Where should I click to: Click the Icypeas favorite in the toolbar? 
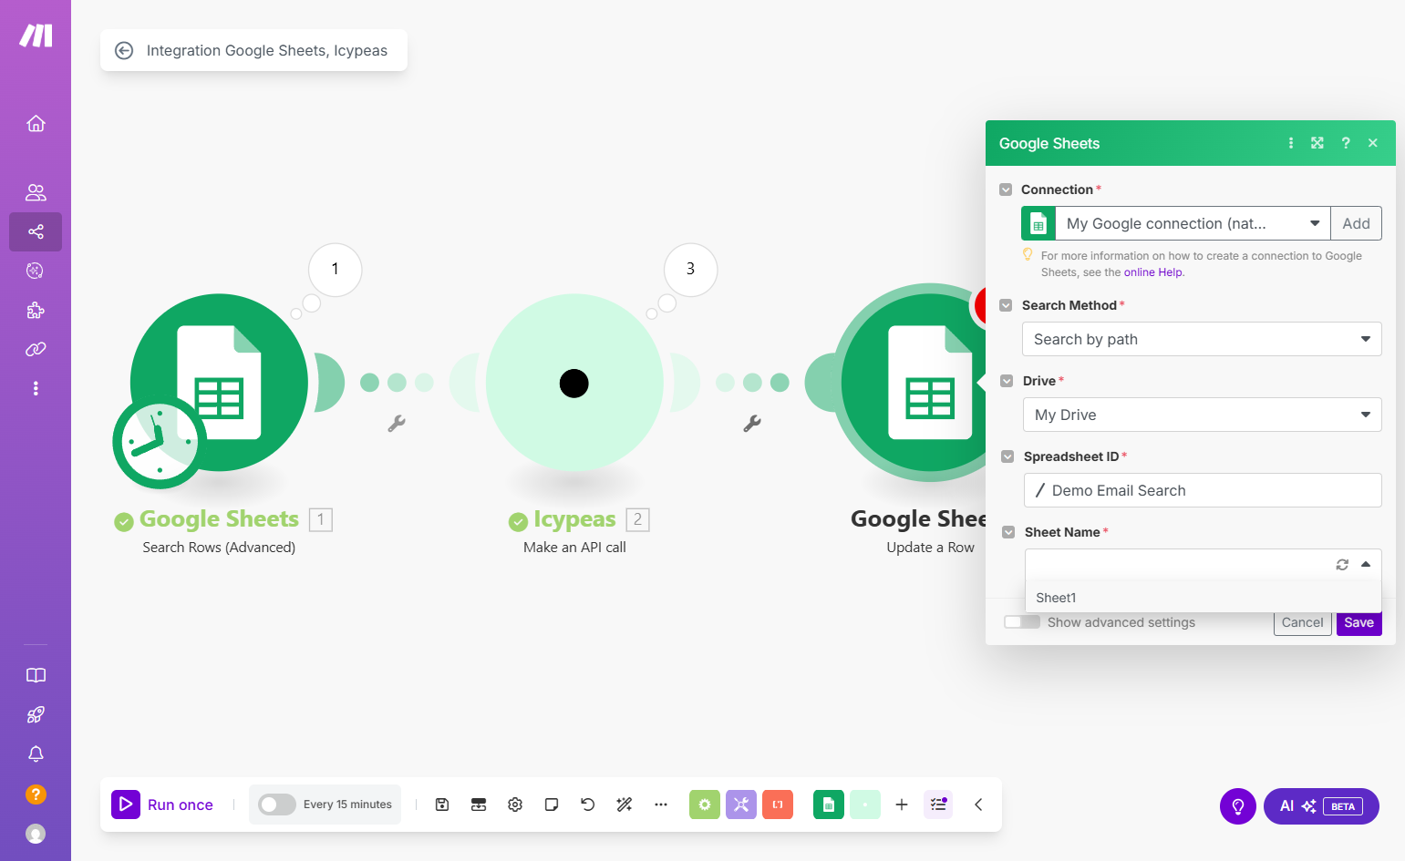pos(865,805)
